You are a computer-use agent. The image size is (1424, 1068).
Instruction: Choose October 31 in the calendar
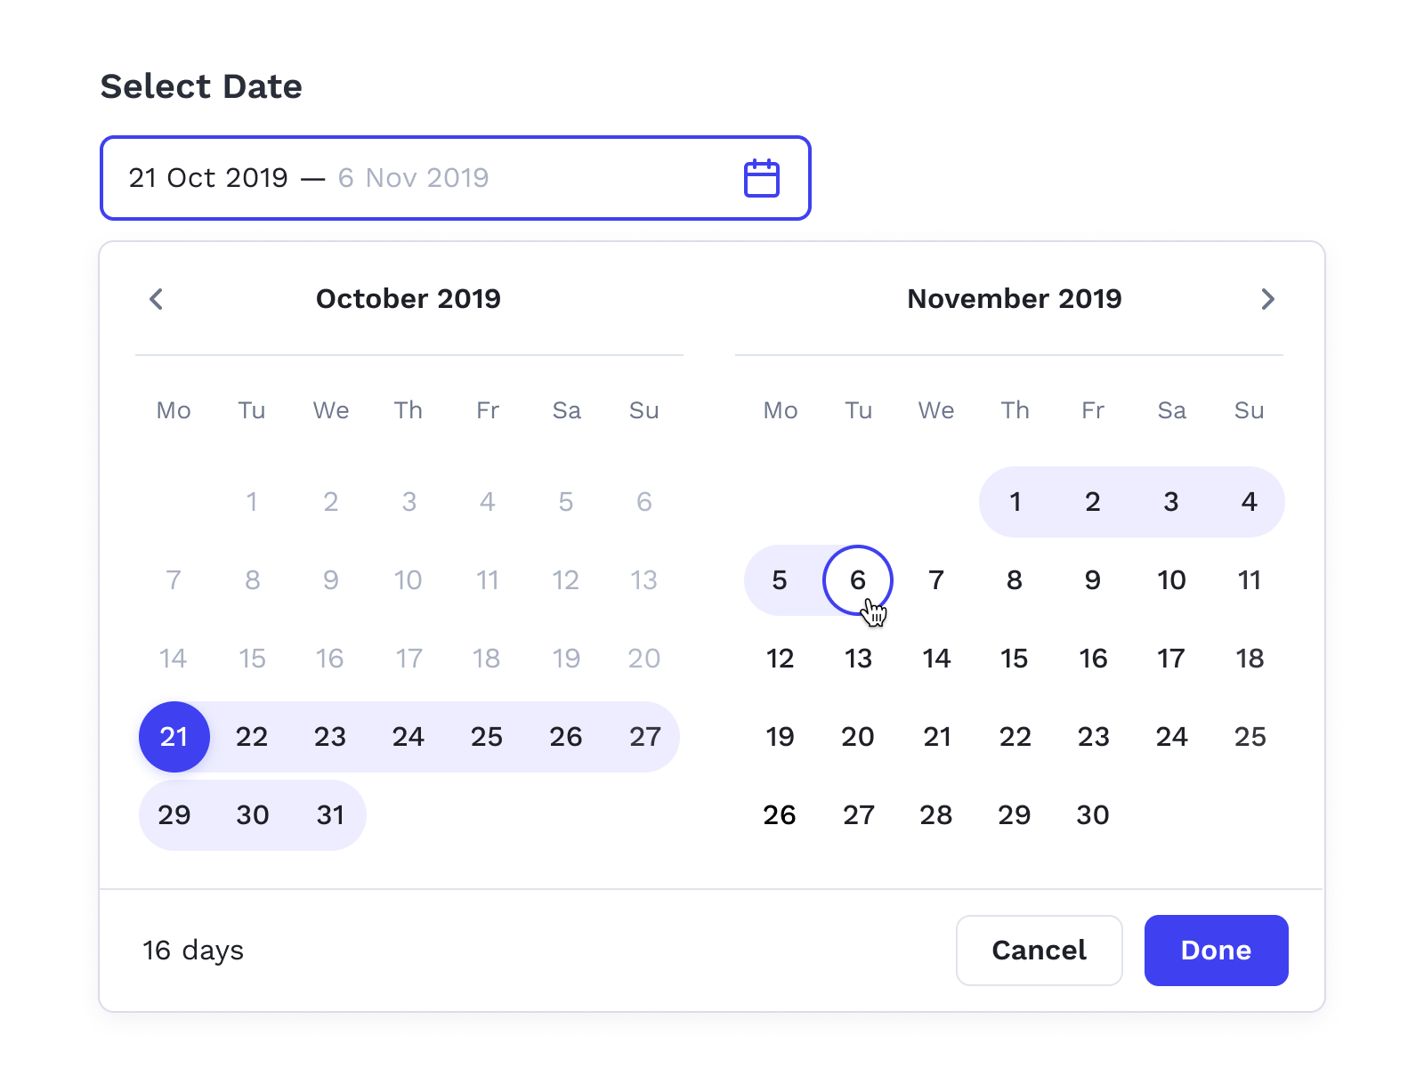[x=330, y=814]
